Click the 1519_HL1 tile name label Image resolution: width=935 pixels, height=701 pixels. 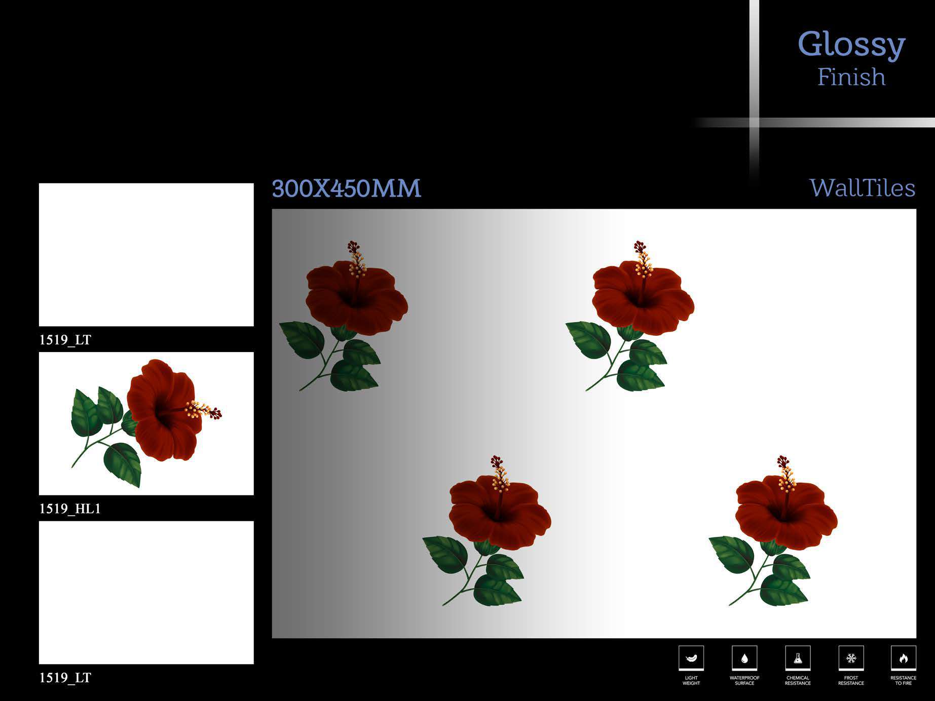70,509
